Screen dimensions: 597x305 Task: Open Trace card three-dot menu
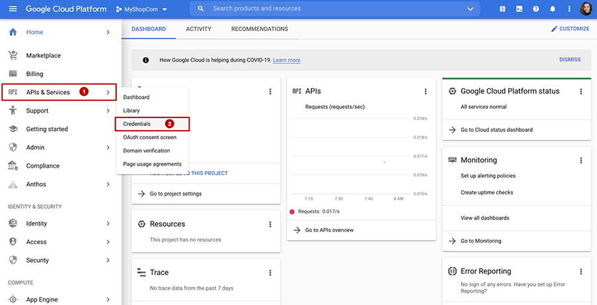point(271,273)
